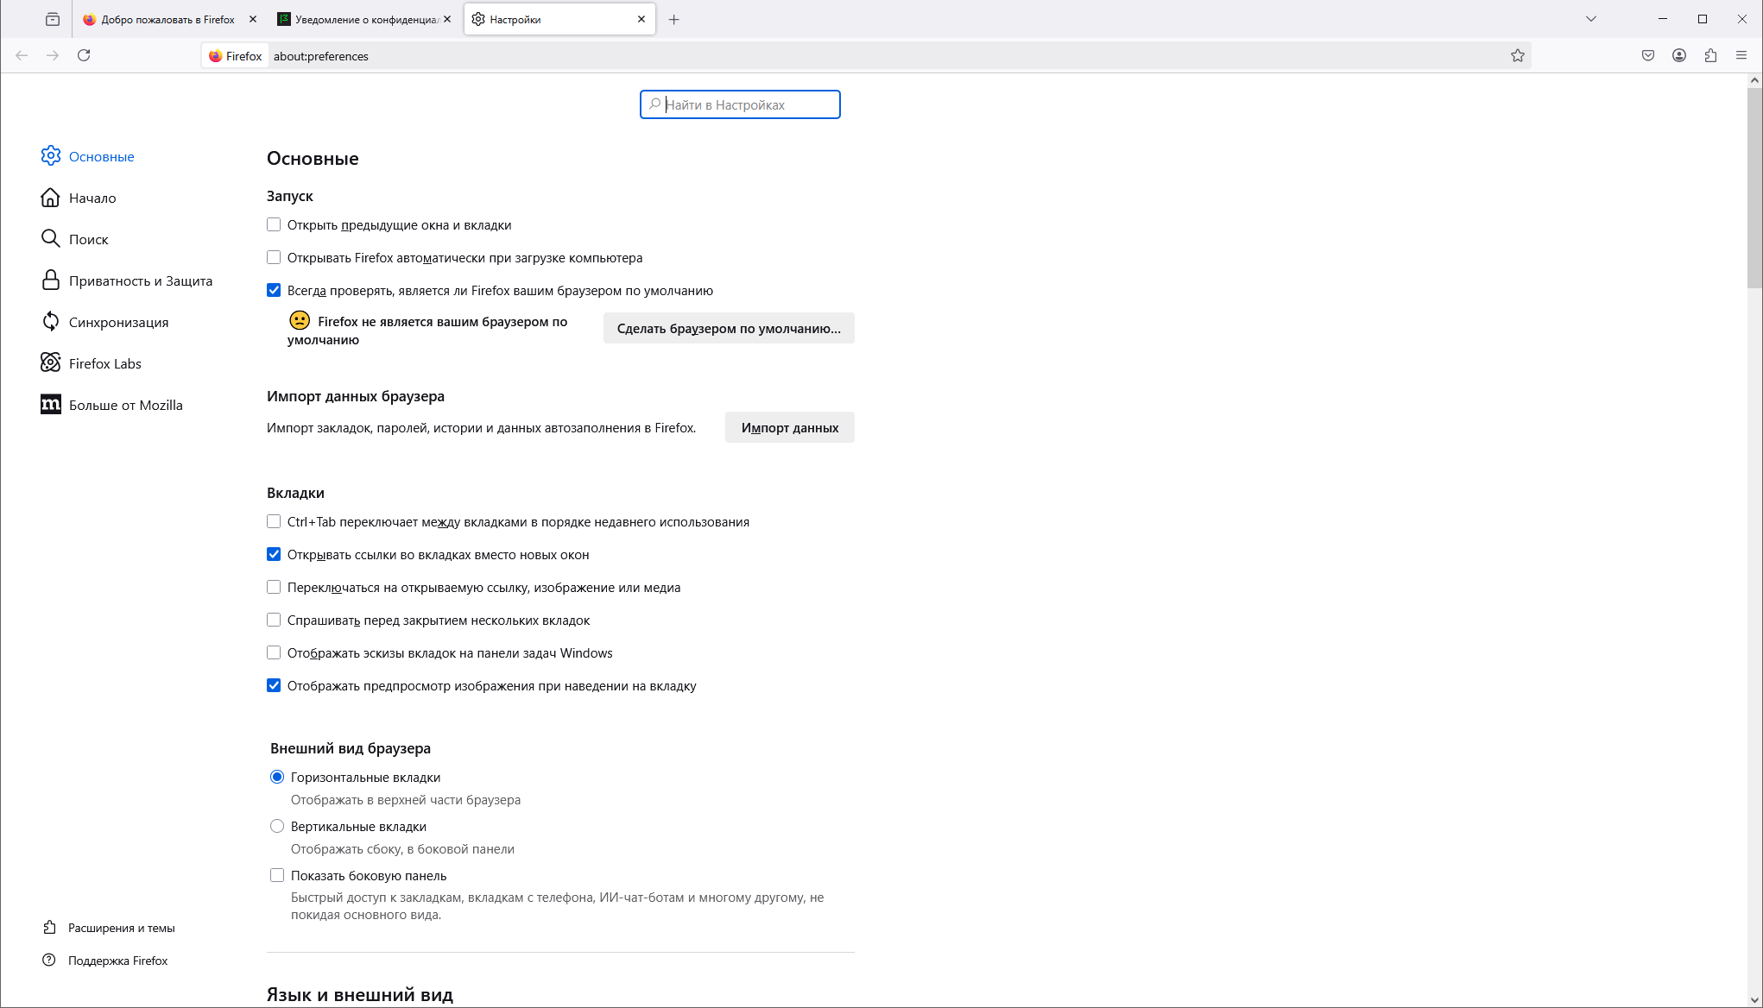Enable Переключаться на открываемую ссылку checkbox
The image size is (1763, 1008).
(274, 587)
